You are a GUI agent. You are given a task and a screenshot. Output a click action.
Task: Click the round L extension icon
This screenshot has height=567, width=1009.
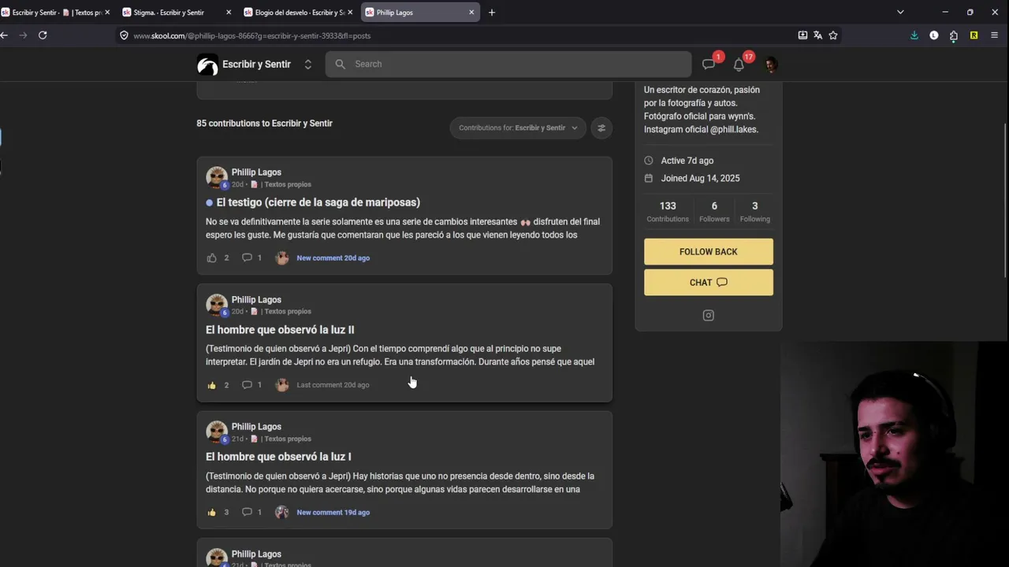point(934,35)
